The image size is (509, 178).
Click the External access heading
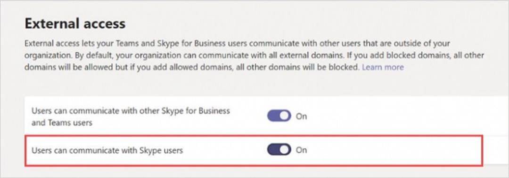pyautogui.click(x=75, y=23)
